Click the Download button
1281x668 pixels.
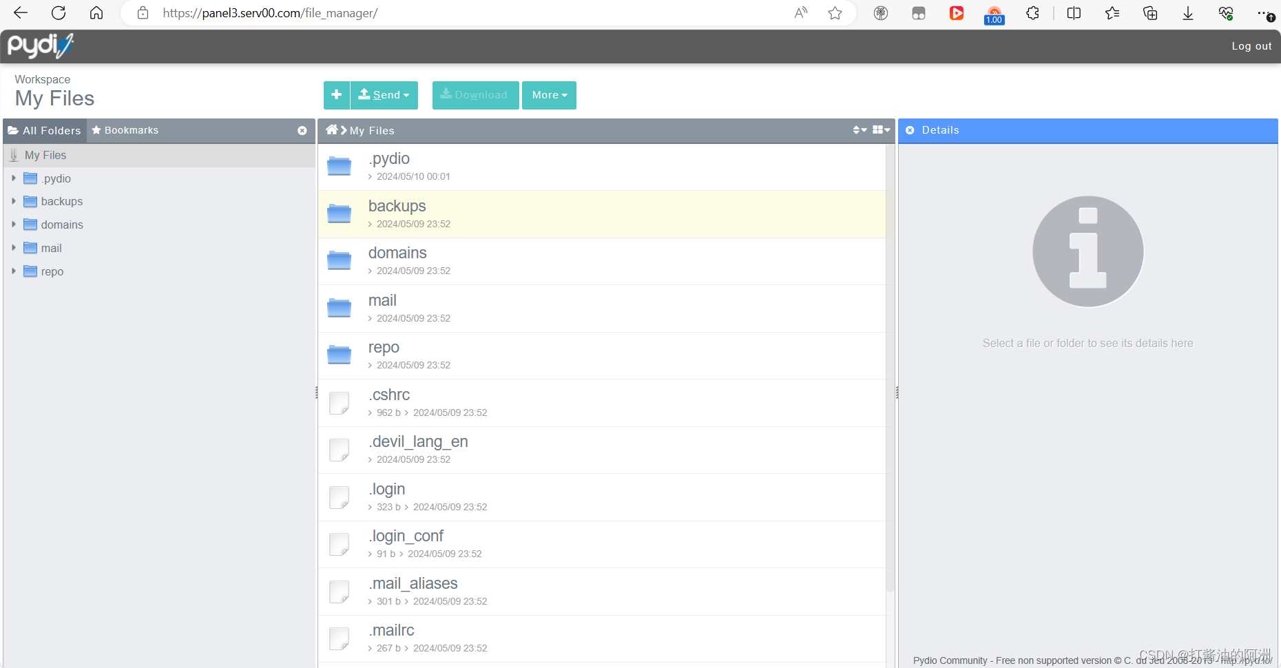pyautogui.click(x=475, y=95)
